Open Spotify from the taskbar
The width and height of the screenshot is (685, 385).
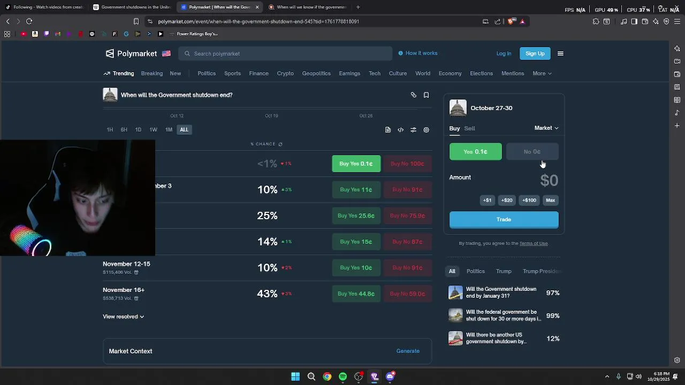click(342, 376)
